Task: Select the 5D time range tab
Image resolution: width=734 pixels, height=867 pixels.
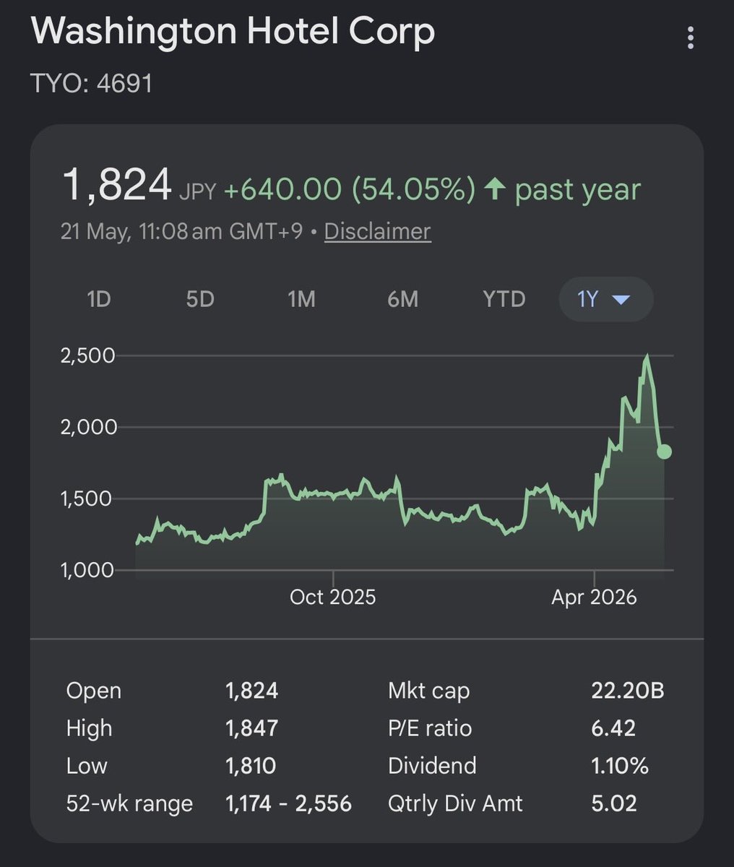Action: [x=200, y=299]
